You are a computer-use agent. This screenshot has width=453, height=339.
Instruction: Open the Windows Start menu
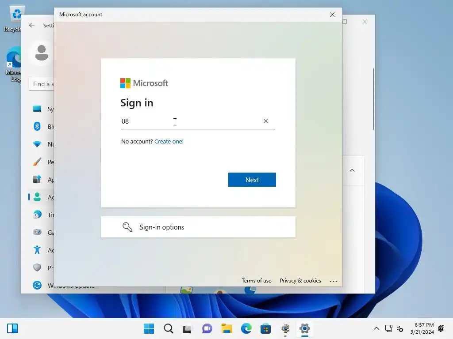click(x=149, y=328)
